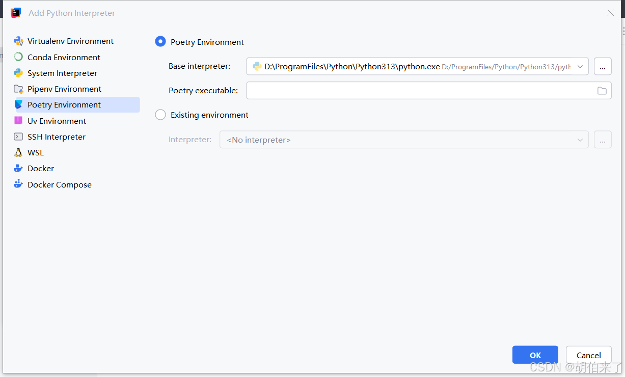
Task: Click python icon inside Base interpreter field
Action: (257, 66)
